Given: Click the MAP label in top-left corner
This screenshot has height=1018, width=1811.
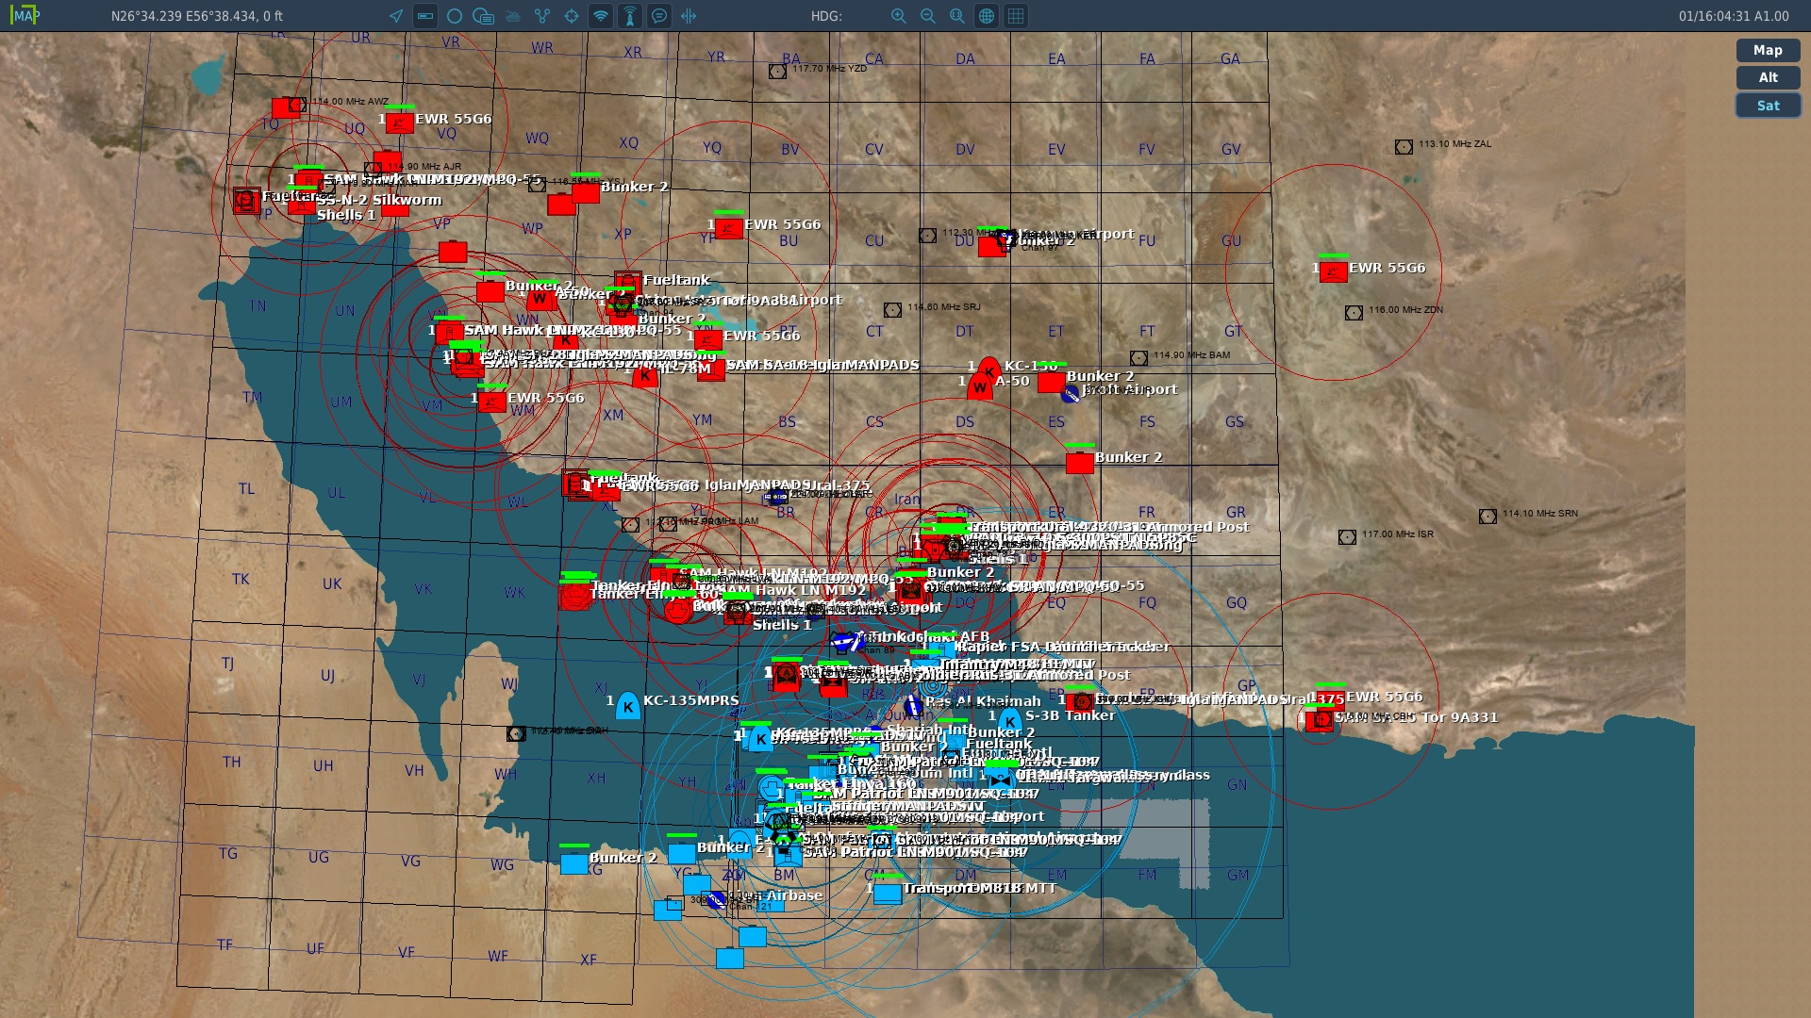Looking at the screenshot, I should tap(25, 16).
